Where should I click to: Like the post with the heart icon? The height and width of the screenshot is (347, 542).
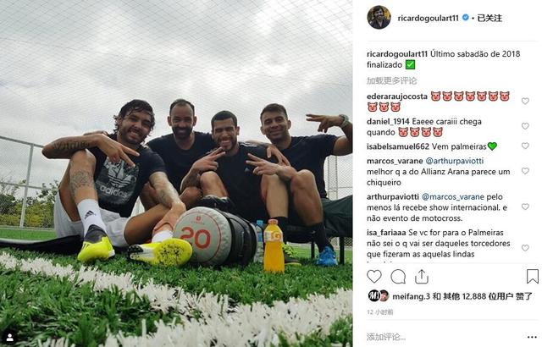click(374, 277)
